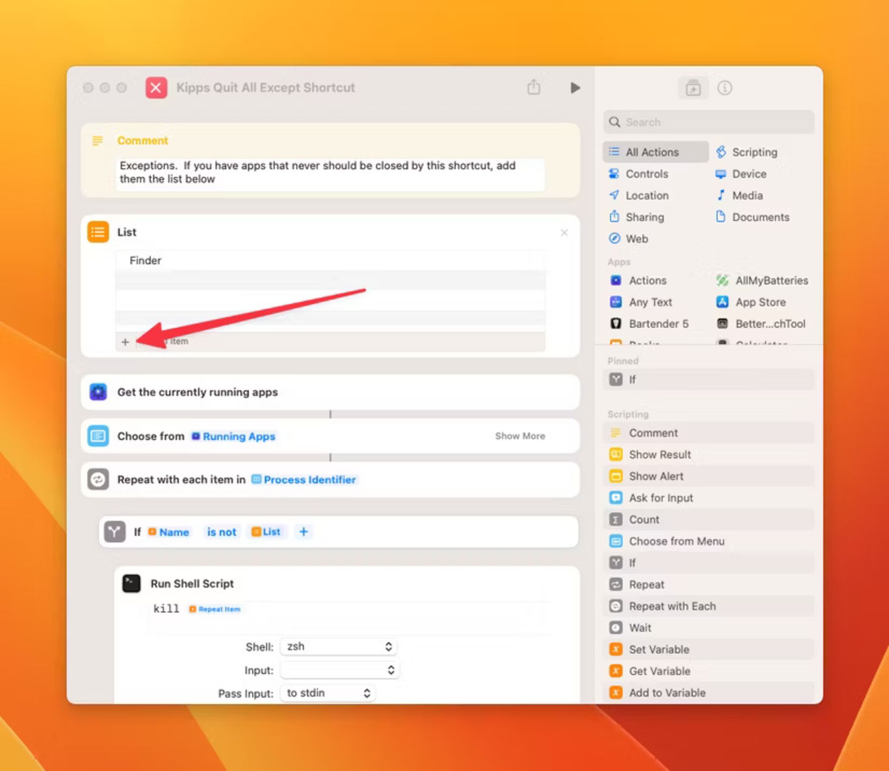
Task: Click the Run Shell Script icon
Action: pos(132,583)
